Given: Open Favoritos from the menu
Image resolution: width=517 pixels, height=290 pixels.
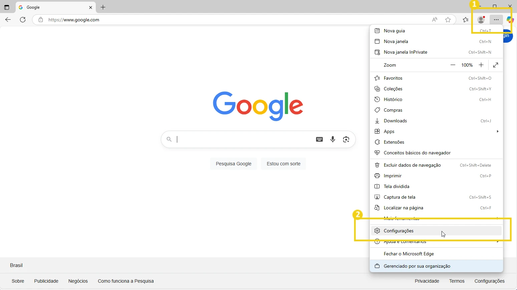Looking at the screenshot, I should 437,78.
